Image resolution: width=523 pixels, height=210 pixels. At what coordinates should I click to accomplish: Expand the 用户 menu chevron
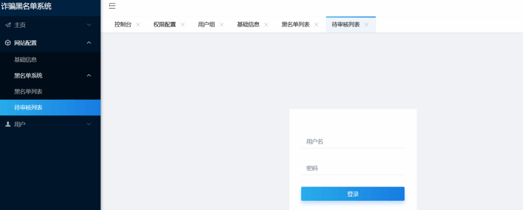(89, 124)
